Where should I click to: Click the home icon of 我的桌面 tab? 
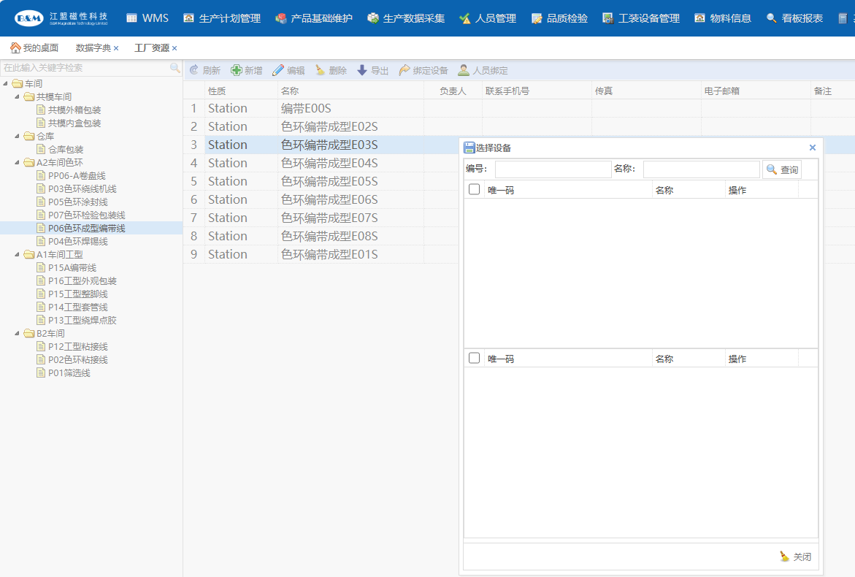tap(15, 47)
